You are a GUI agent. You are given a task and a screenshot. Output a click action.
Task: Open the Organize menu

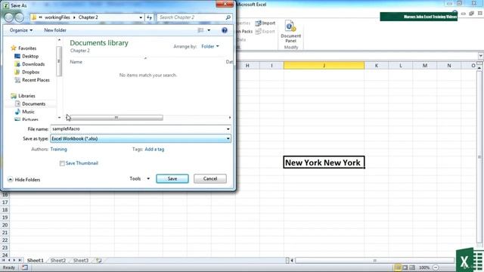point(21,30)
